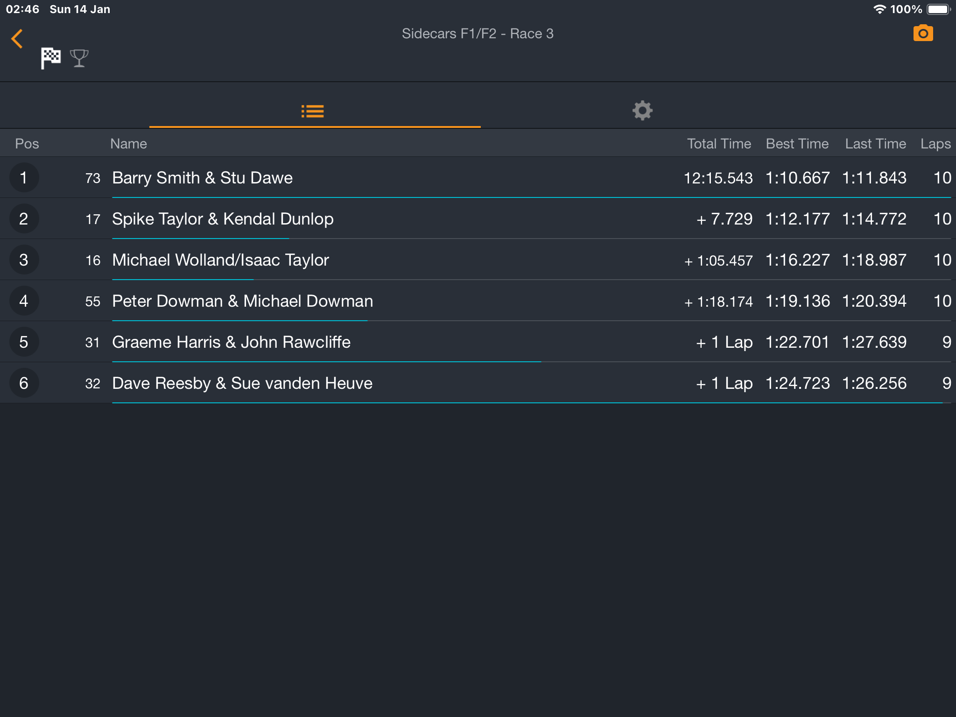Click the Pos column header
Viewport: 956px width, 717px height.
(x=27, y=144)
